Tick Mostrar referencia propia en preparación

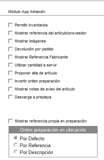pyautogui.click(x=10, y=121)
